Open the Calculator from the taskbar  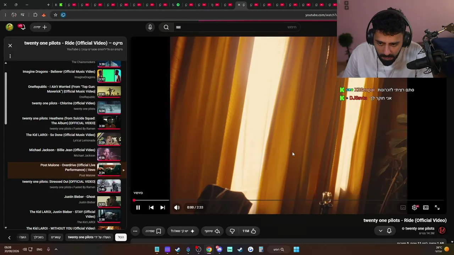point(261,249)
